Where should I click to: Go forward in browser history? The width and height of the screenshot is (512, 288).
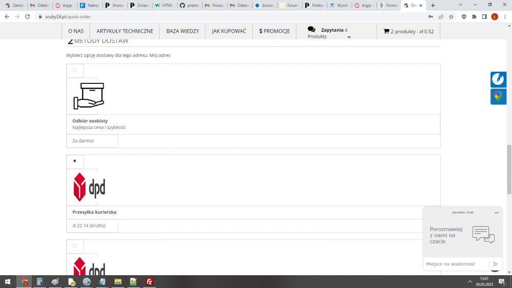tap(17, 17)
